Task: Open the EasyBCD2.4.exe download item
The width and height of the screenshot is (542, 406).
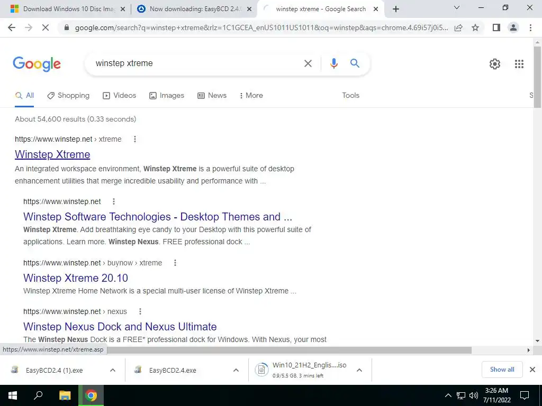Action: point(173,370)
